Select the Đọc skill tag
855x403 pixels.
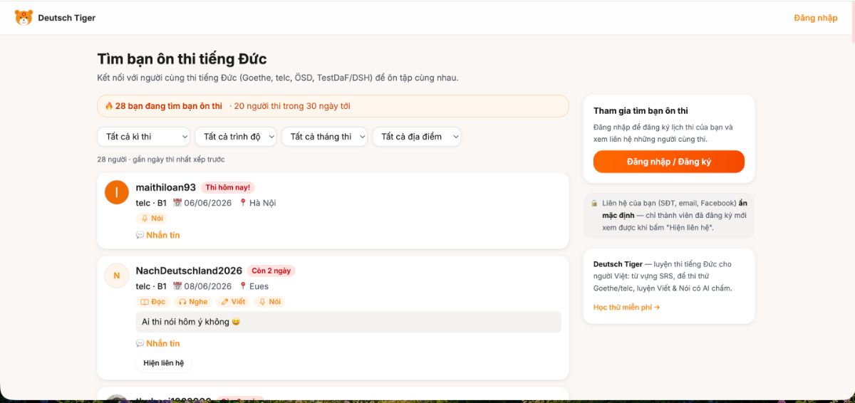coord(153,302)
